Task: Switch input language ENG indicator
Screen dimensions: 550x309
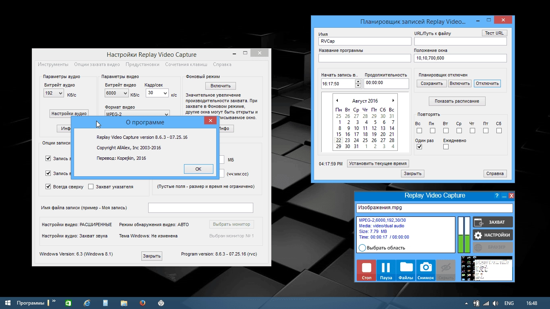Action: coord(509,303)
